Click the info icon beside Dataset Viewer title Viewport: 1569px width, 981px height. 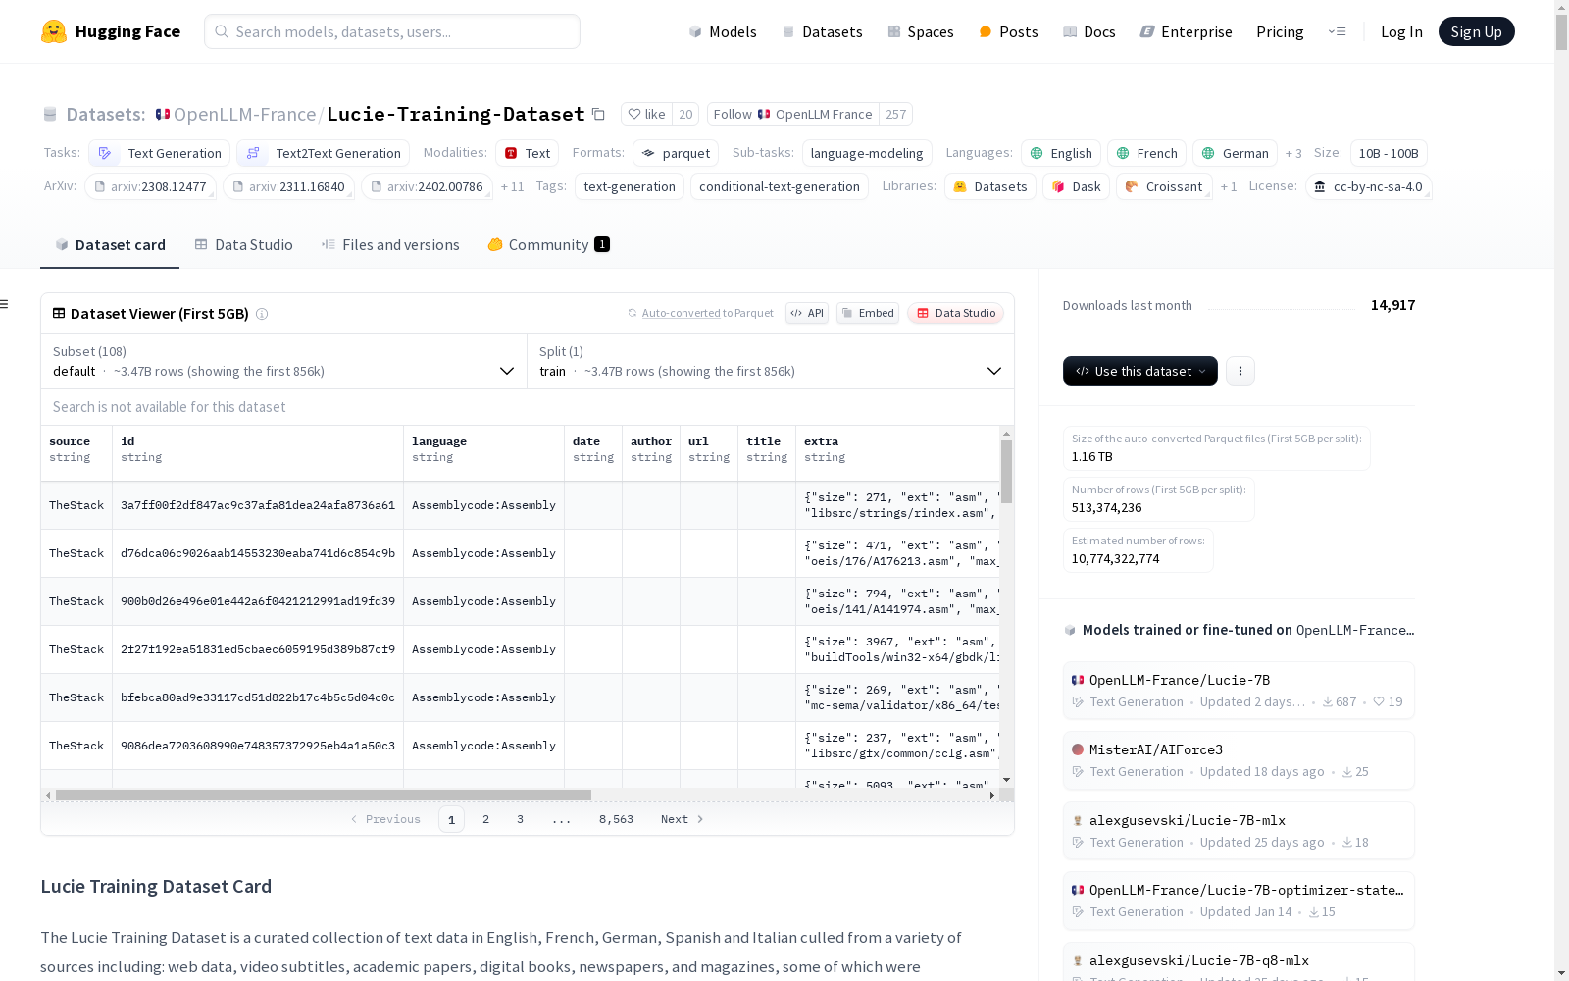pos(262,314)
